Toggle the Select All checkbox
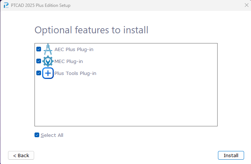Image resolution: width=251 pixels, height=164 pixels. point(37,135)
